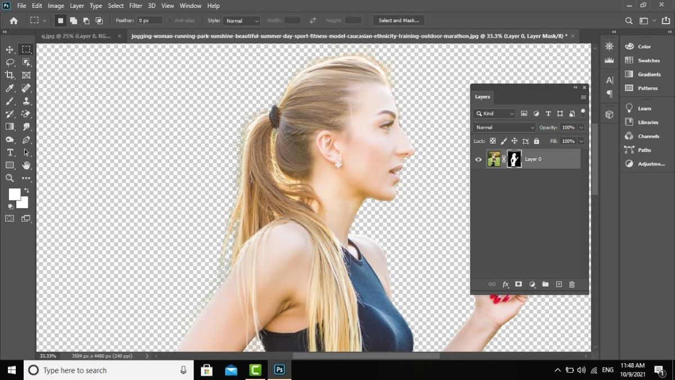Select the Gradient tool

[10, 127]
